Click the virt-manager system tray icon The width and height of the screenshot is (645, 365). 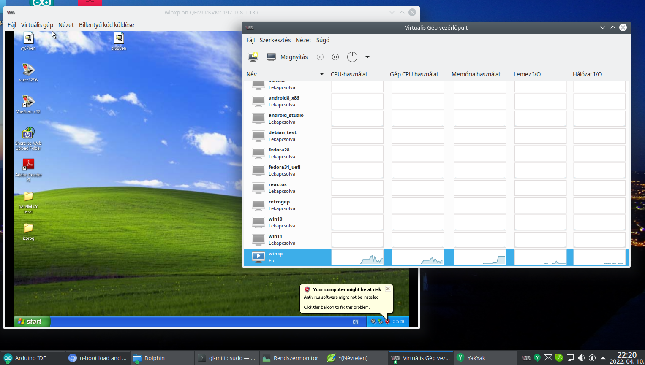pos(526,358)
